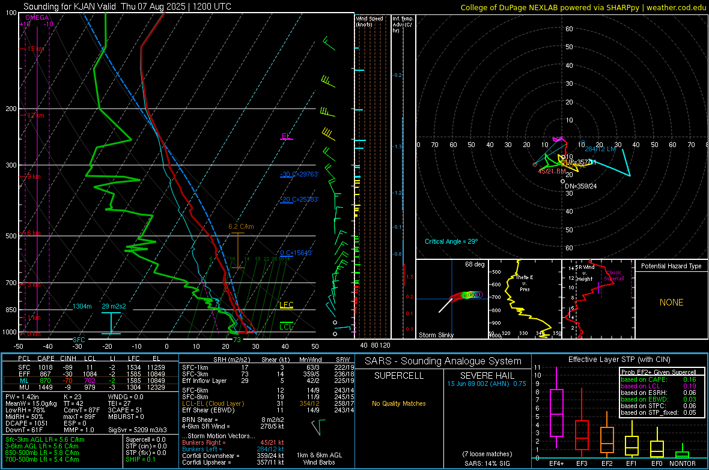Viewport: 709px width, 470px height.
Task: Select the 'SFC-1km' row in the SRH table
Action: click(269, 367)
